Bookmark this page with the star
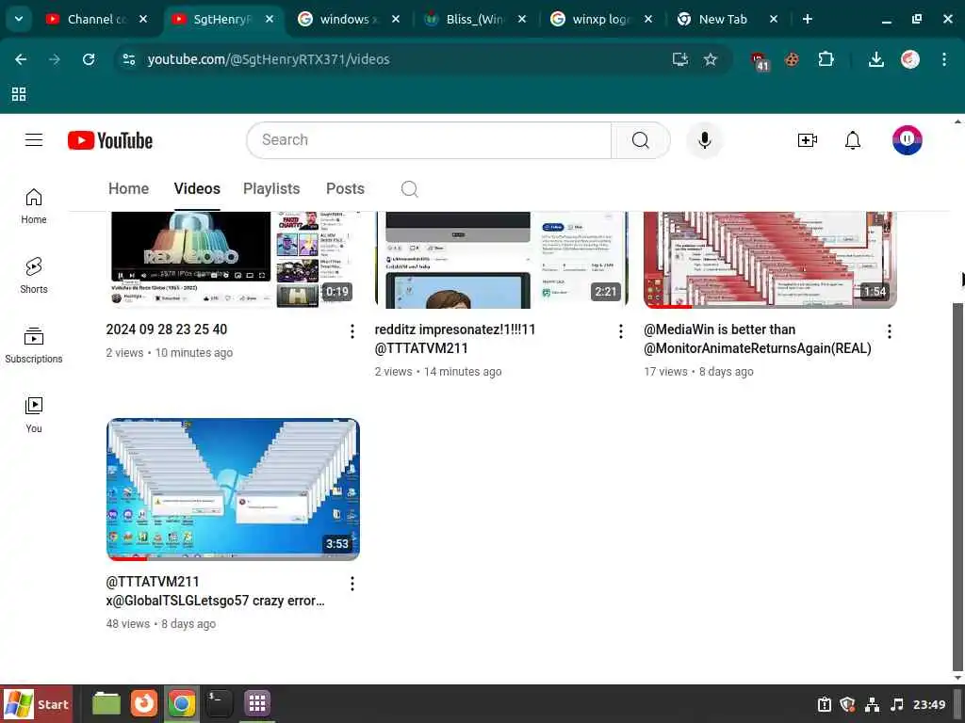Image resolution: width=965 pixels, height=723 pixels. point(711,59)
